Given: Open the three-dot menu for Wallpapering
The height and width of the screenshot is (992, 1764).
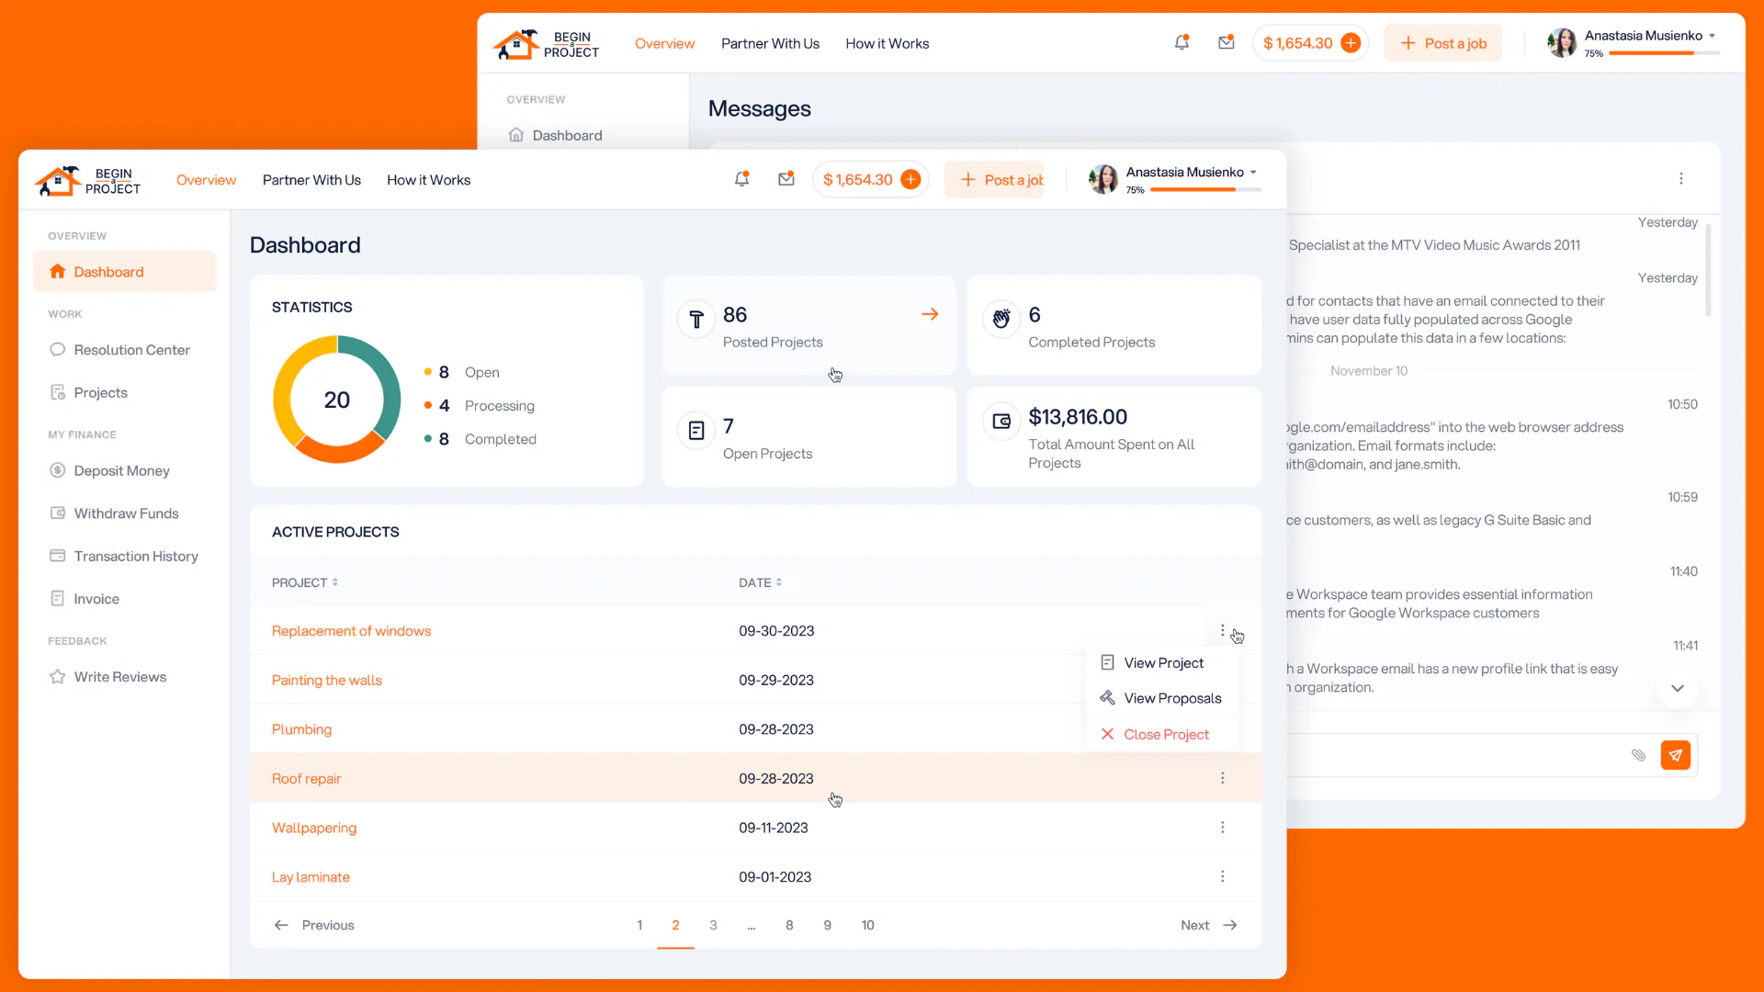Looking at the screenshot, I should coord(1222,828).
